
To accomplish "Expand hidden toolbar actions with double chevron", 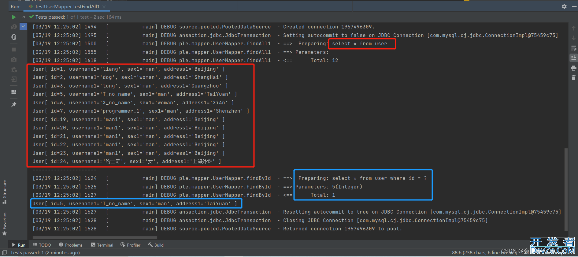I will pyautogui.click(x=24, y=17).
